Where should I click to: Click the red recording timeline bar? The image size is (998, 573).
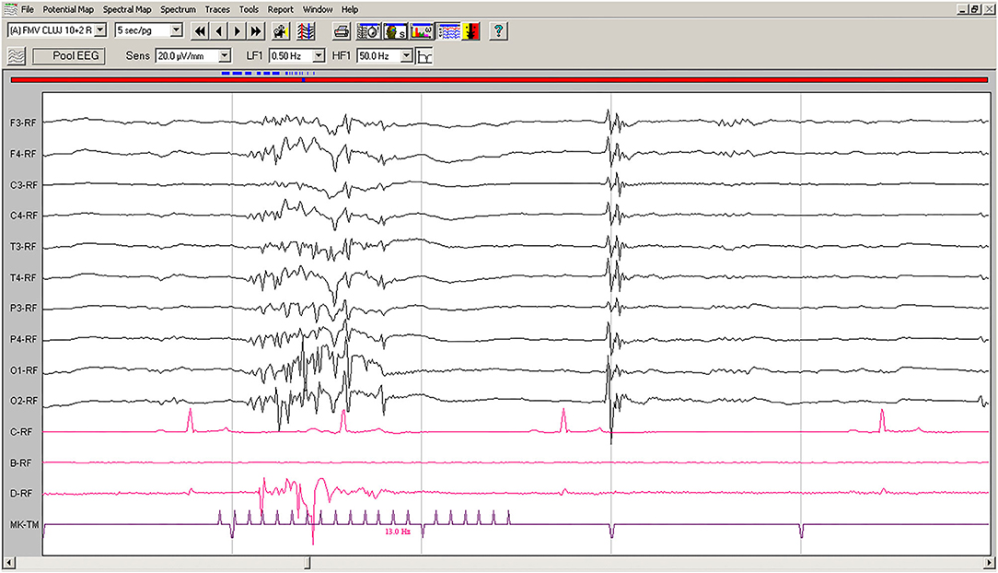(x=499, y=80)
